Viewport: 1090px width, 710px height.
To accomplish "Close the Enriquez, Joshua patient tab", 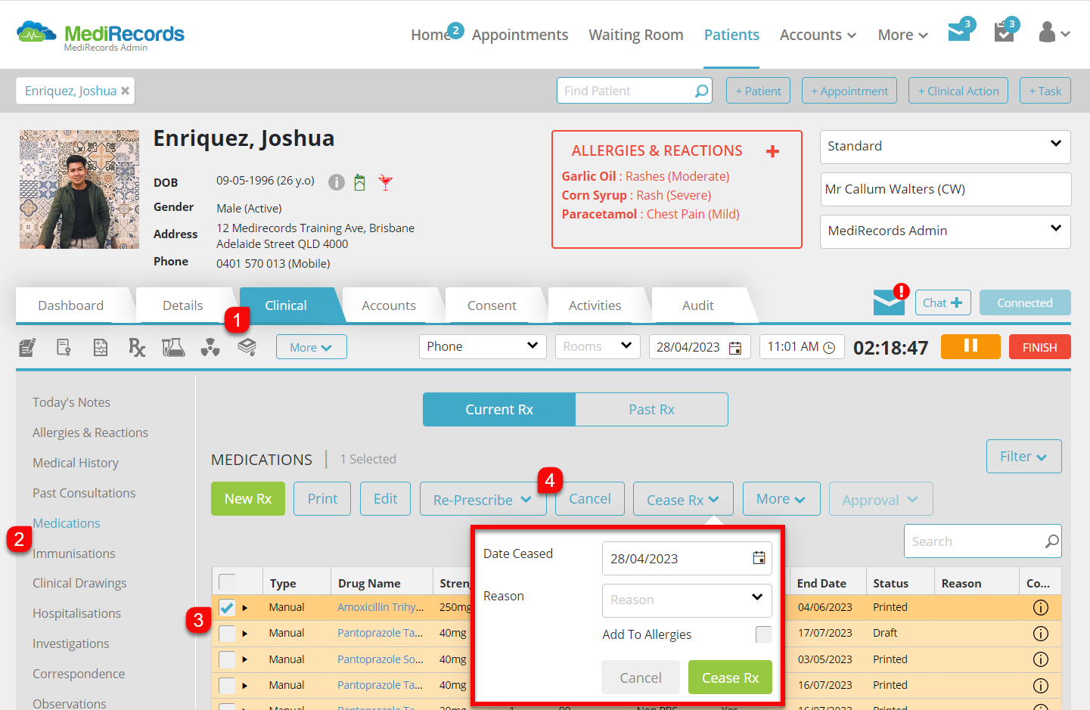I will coord(126,91).
